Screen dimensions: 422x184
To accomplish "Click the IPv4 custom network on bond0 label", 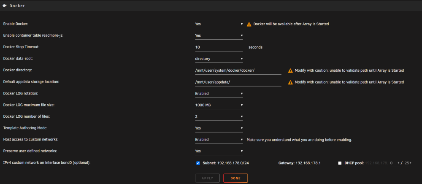I will click(x=47, y=163).
